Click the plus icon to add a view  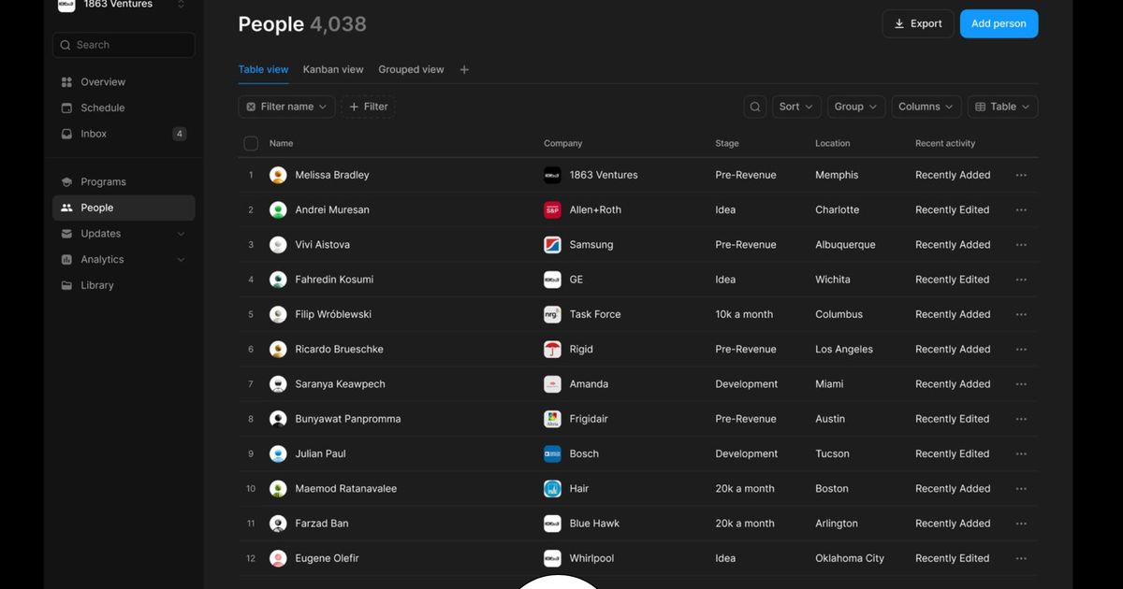[463, 68]
